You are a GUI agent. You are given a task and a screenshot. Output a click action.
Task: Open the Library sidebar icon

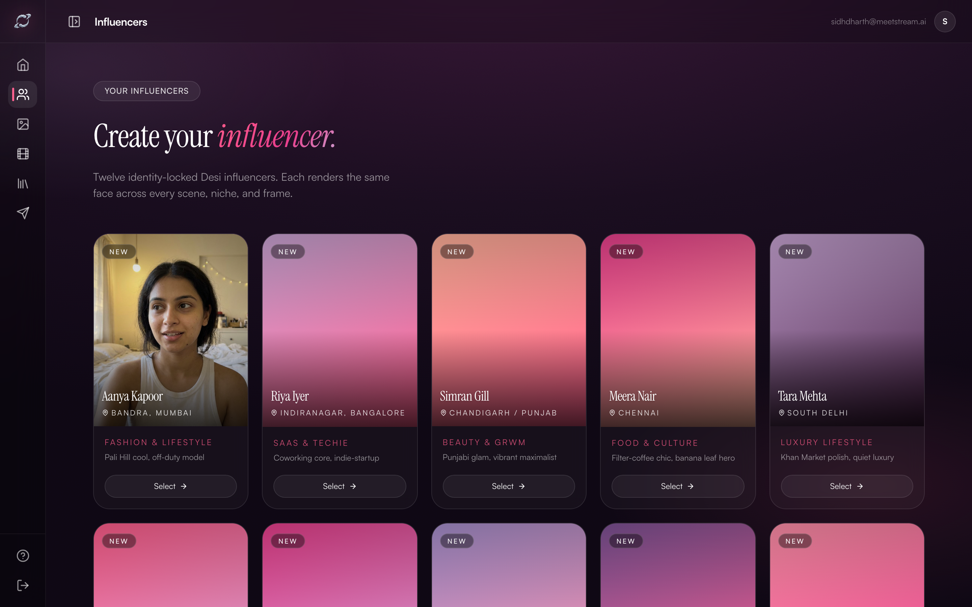tap(23, 183)
